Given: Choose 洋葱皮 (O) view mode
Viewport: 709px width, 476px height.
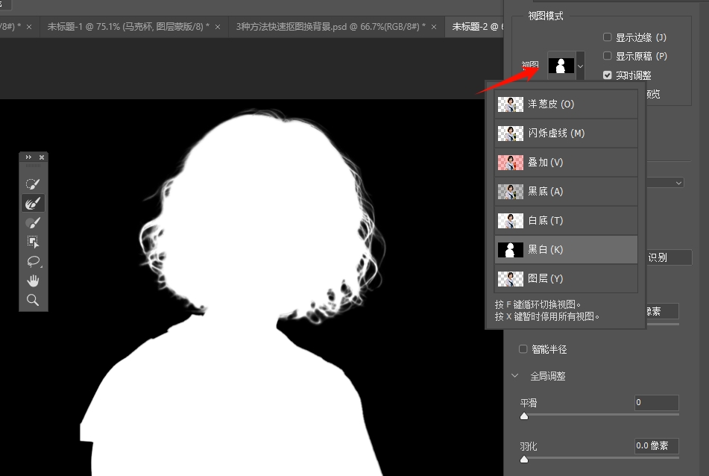Looking at the screenshot, I should 566,104.
